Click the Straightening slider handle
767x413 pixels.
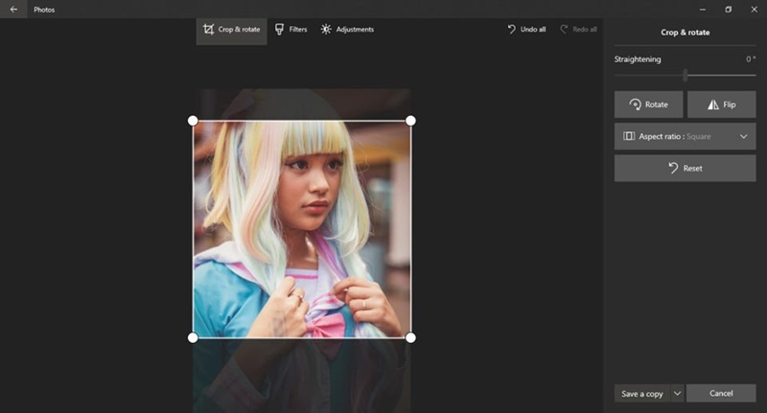pyautogui.click(x=685, y=76)
